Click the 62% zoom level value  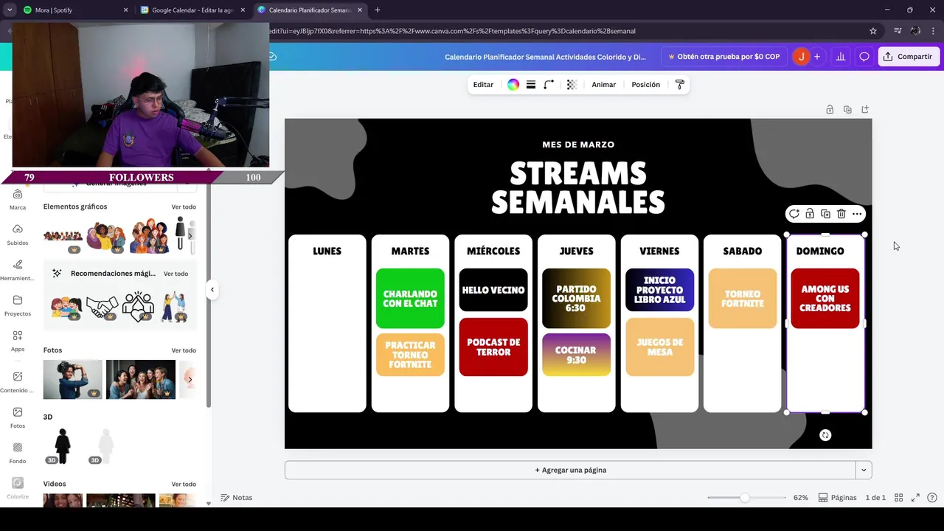(800, 498)
